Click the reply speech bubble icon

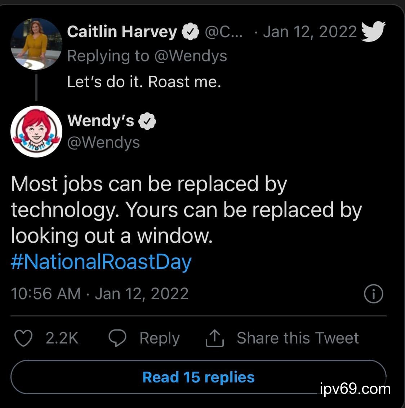click(117, 338)
